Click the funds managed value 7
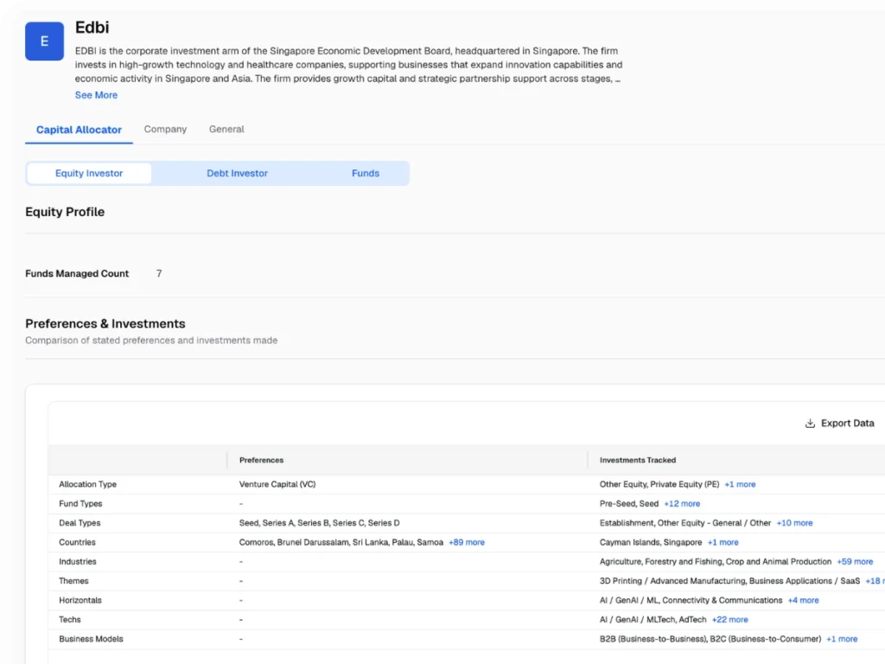Screen dimensions: 885x664 coord(159,273)
